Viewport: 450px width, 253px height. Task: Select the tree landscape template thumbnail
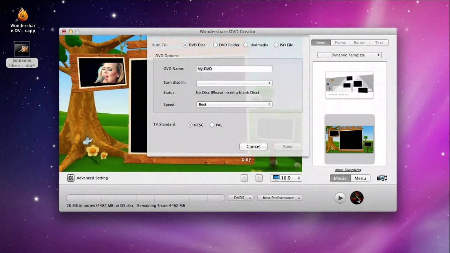click(349, 139)
